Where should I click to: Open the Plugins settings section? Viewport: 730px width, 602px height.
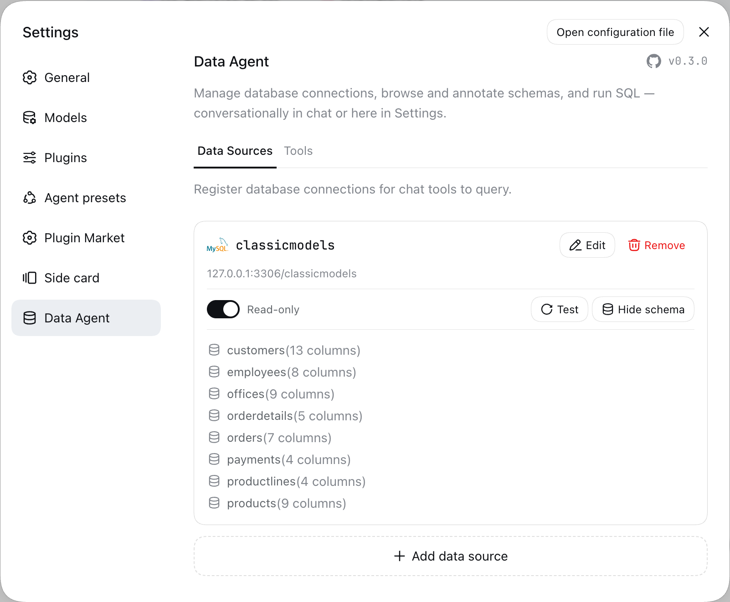pos(86,158)
